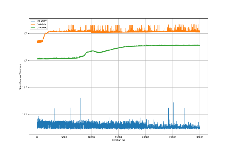Click the y-axis tick label 10³

pos(25,33)
